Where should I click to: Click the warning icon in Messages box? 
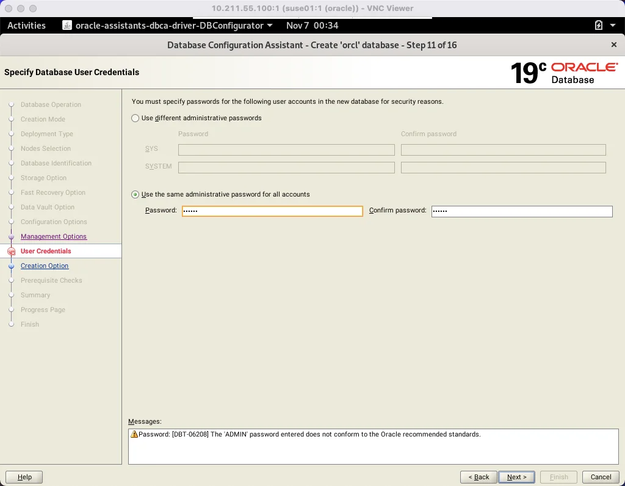134,434
